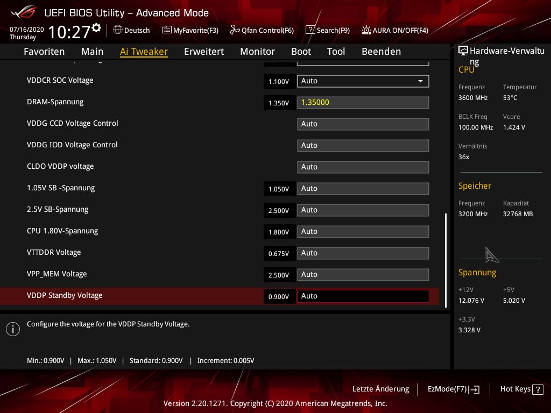The height and width of the screenshot is (413, 551).
Task: Select the 1.05V SB -Spannung label
Action: click(61, 188)
